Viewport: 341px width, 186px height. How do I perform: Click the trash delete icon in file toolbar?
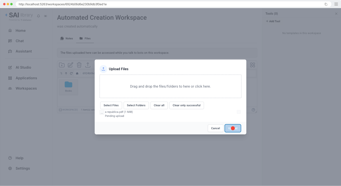tap(79, 65)
